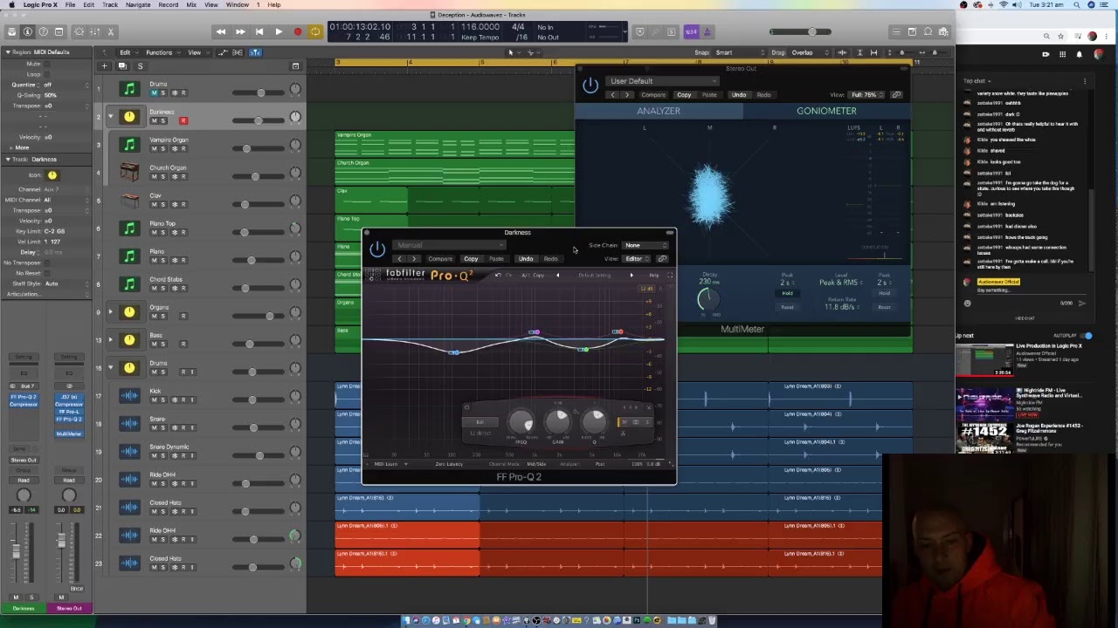The height and width of the screenshot is (628, 1118).
Task: Click the Kick track waveform icon
Action: point(129,396)
